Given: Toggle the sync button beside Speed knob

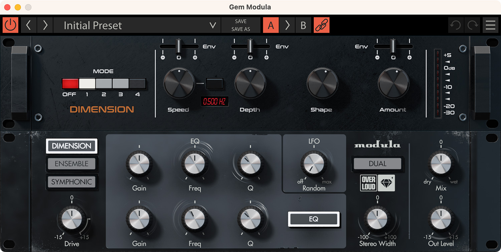Looking at the screenshot, I should click(214, 84).
